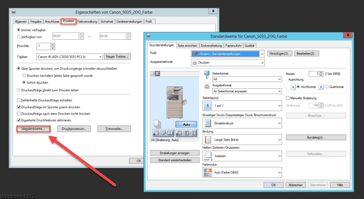This screenshot has width=364, height=199.
Task: Click the Druckprozessor button
Action: [74, 129]
